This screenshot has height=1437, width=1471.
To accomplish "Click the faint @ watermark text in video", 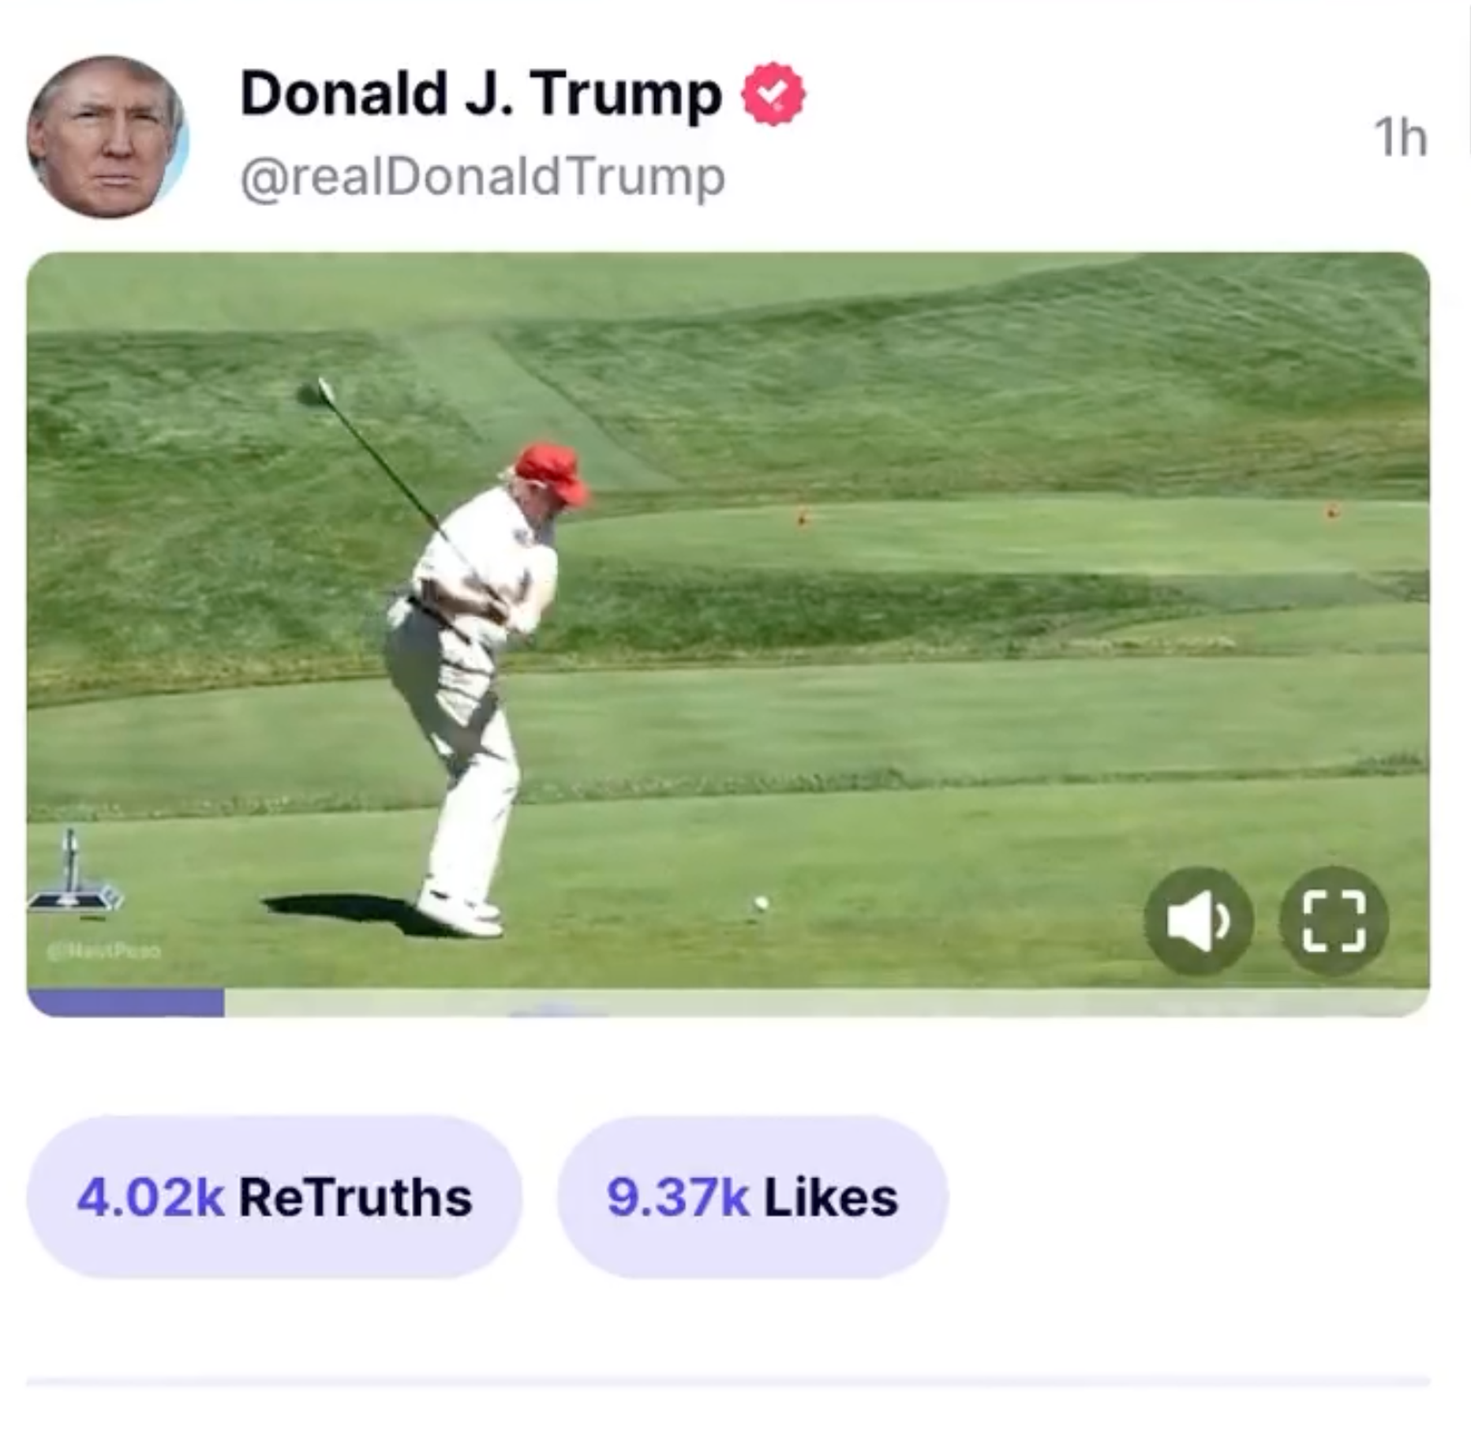I will 104,952.
